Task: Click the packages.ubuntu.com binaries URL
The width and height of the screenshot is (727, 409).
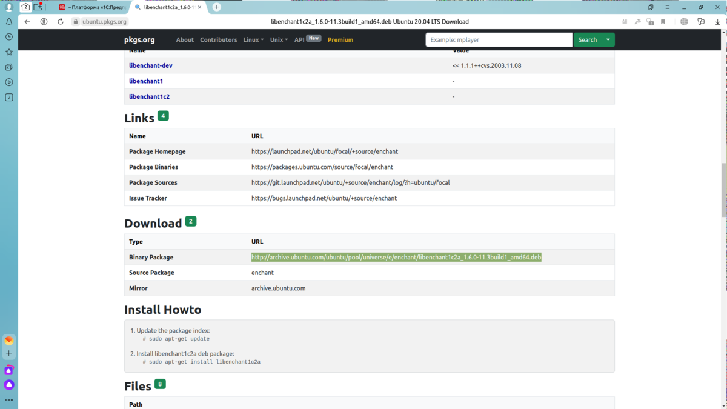Action: (x=322, y=167)
